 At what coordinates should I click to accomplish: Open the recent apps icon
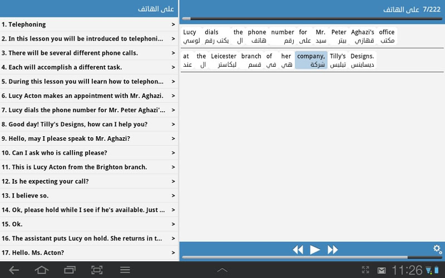pyautogui.click(x=70, y=270)
